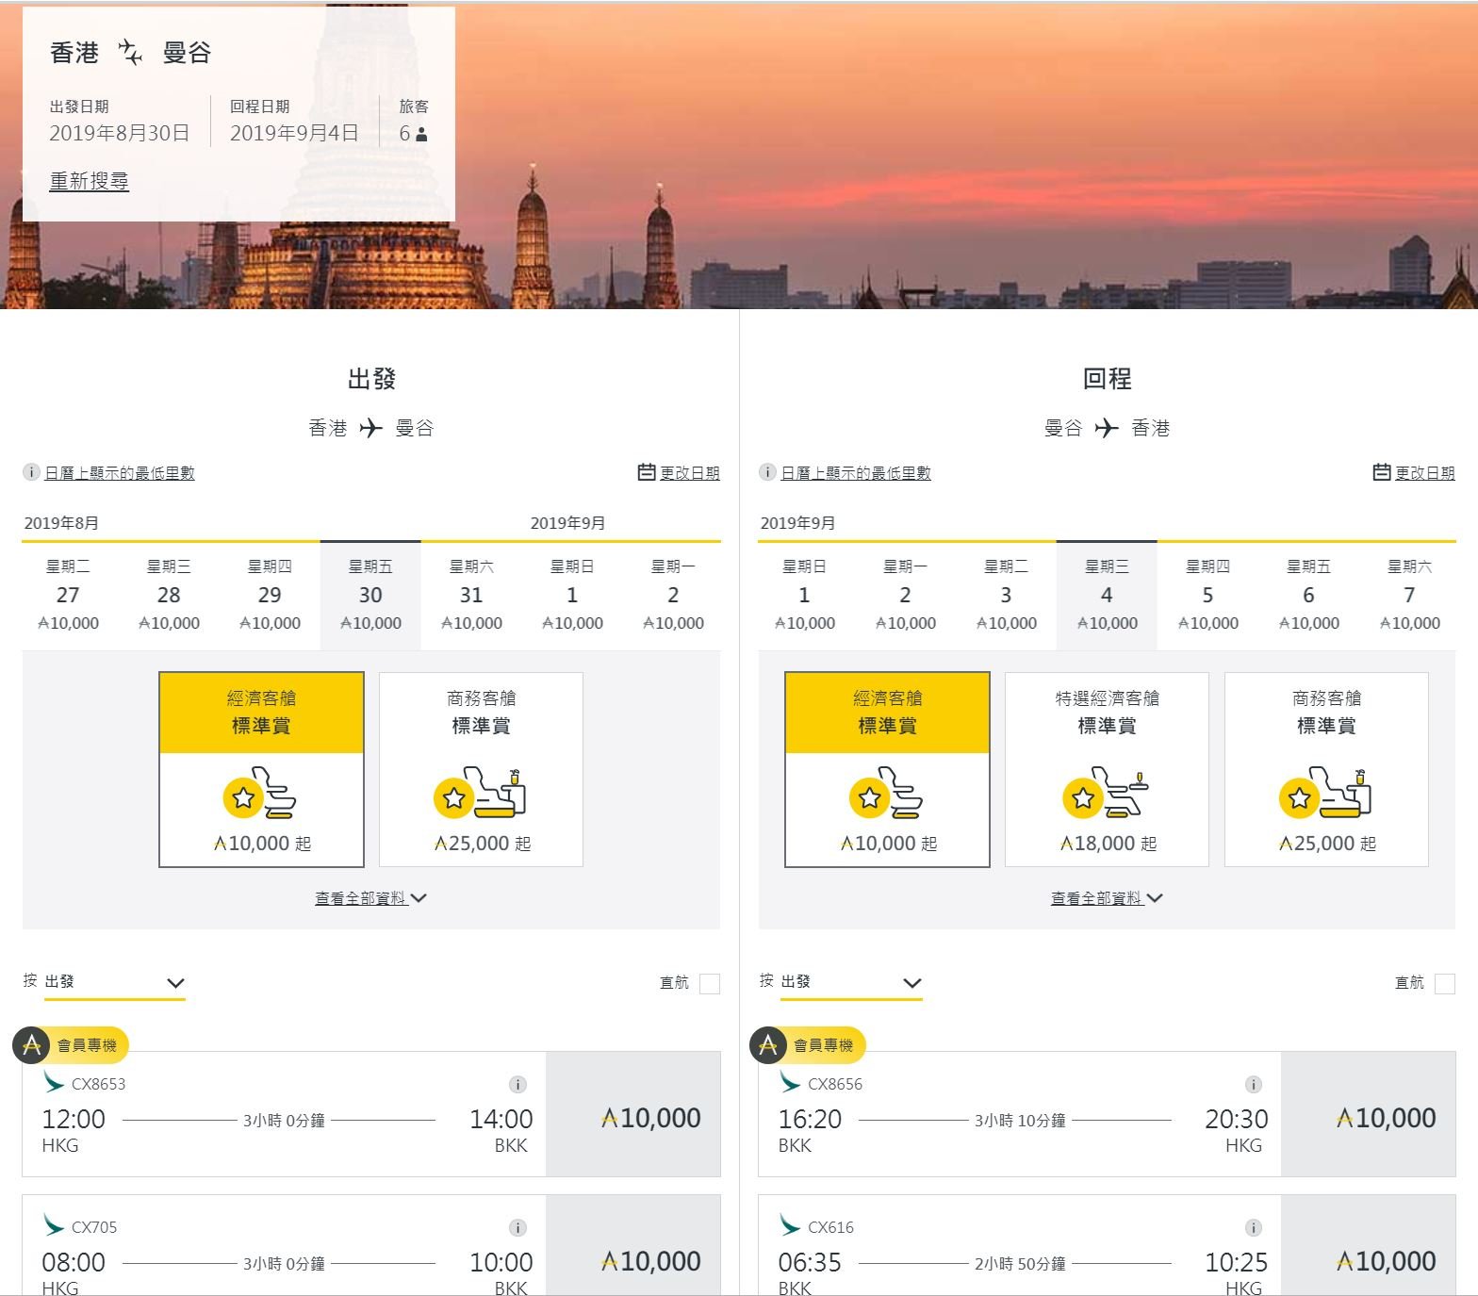This screenshot has width=1478, height=1296.
Task: Click return economy seat icon
Action: point(887,794)
